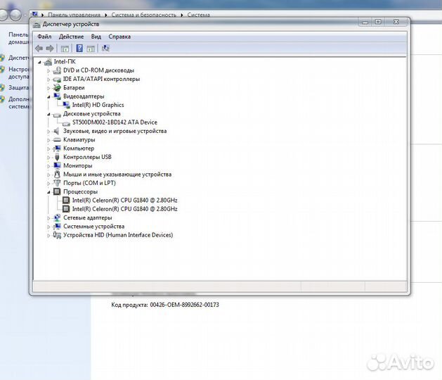This screenshot has height=380, width=442.
Task: Select the Intel(R) HD Graphics device
Action: [98, 105]
